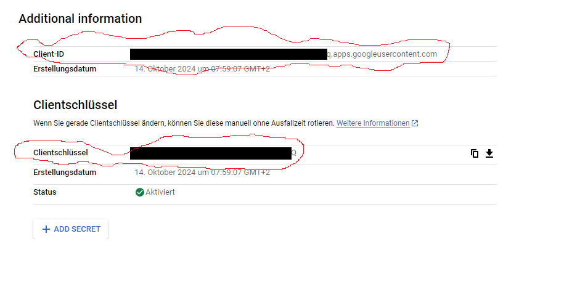Click Erstellungsdatum label above Status row
The image size is (580, 305).
pos(65,173)
